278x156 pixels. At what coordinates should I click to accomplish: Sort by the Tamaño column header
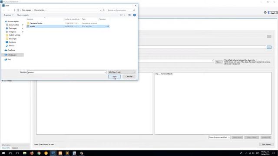pyautogui.click(x=103, y=19)
